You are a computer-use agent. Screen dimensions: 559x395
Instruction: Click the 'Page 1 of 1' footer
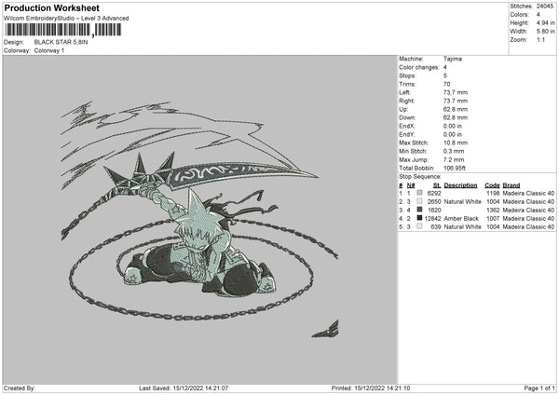click(539, 388)
